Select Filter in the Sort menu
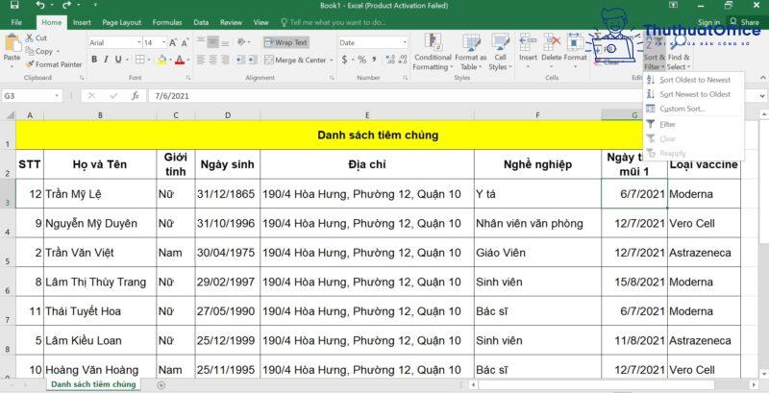This screenshot has height=393, width=769. pos(694,125)
